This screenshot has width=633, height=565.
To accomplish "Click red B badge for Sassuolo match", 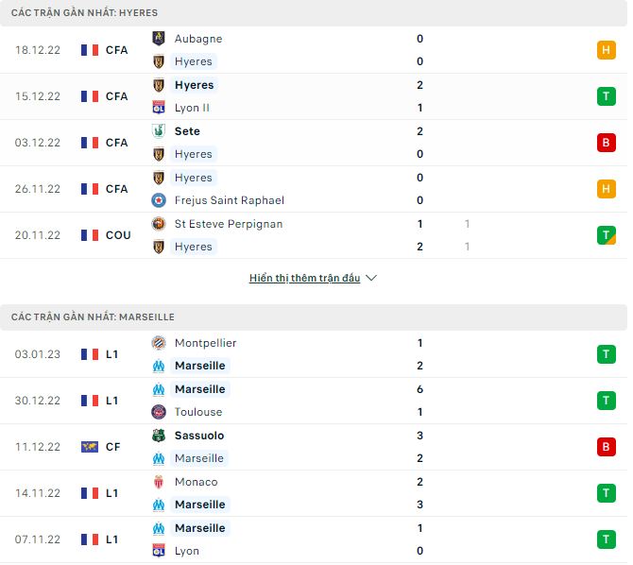I will pyautogui.click(x=606, y=447).
